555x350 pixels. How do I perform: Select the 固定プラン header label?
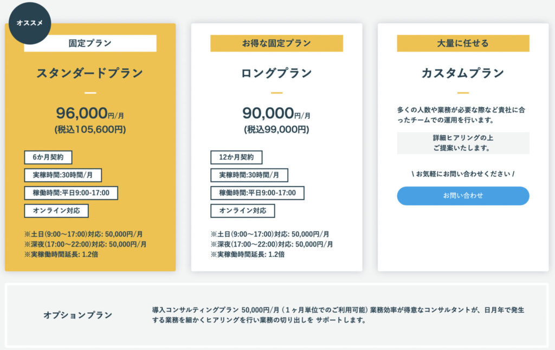[91, 43]
